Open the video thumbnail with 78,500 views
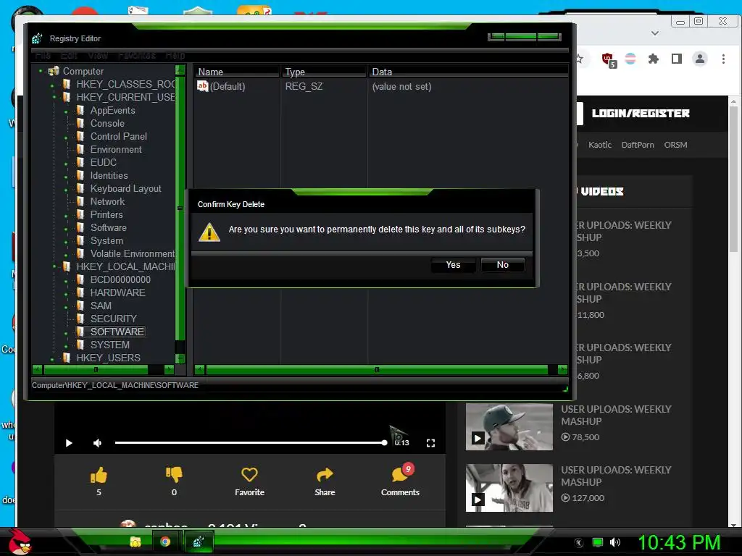 [509, 426]
